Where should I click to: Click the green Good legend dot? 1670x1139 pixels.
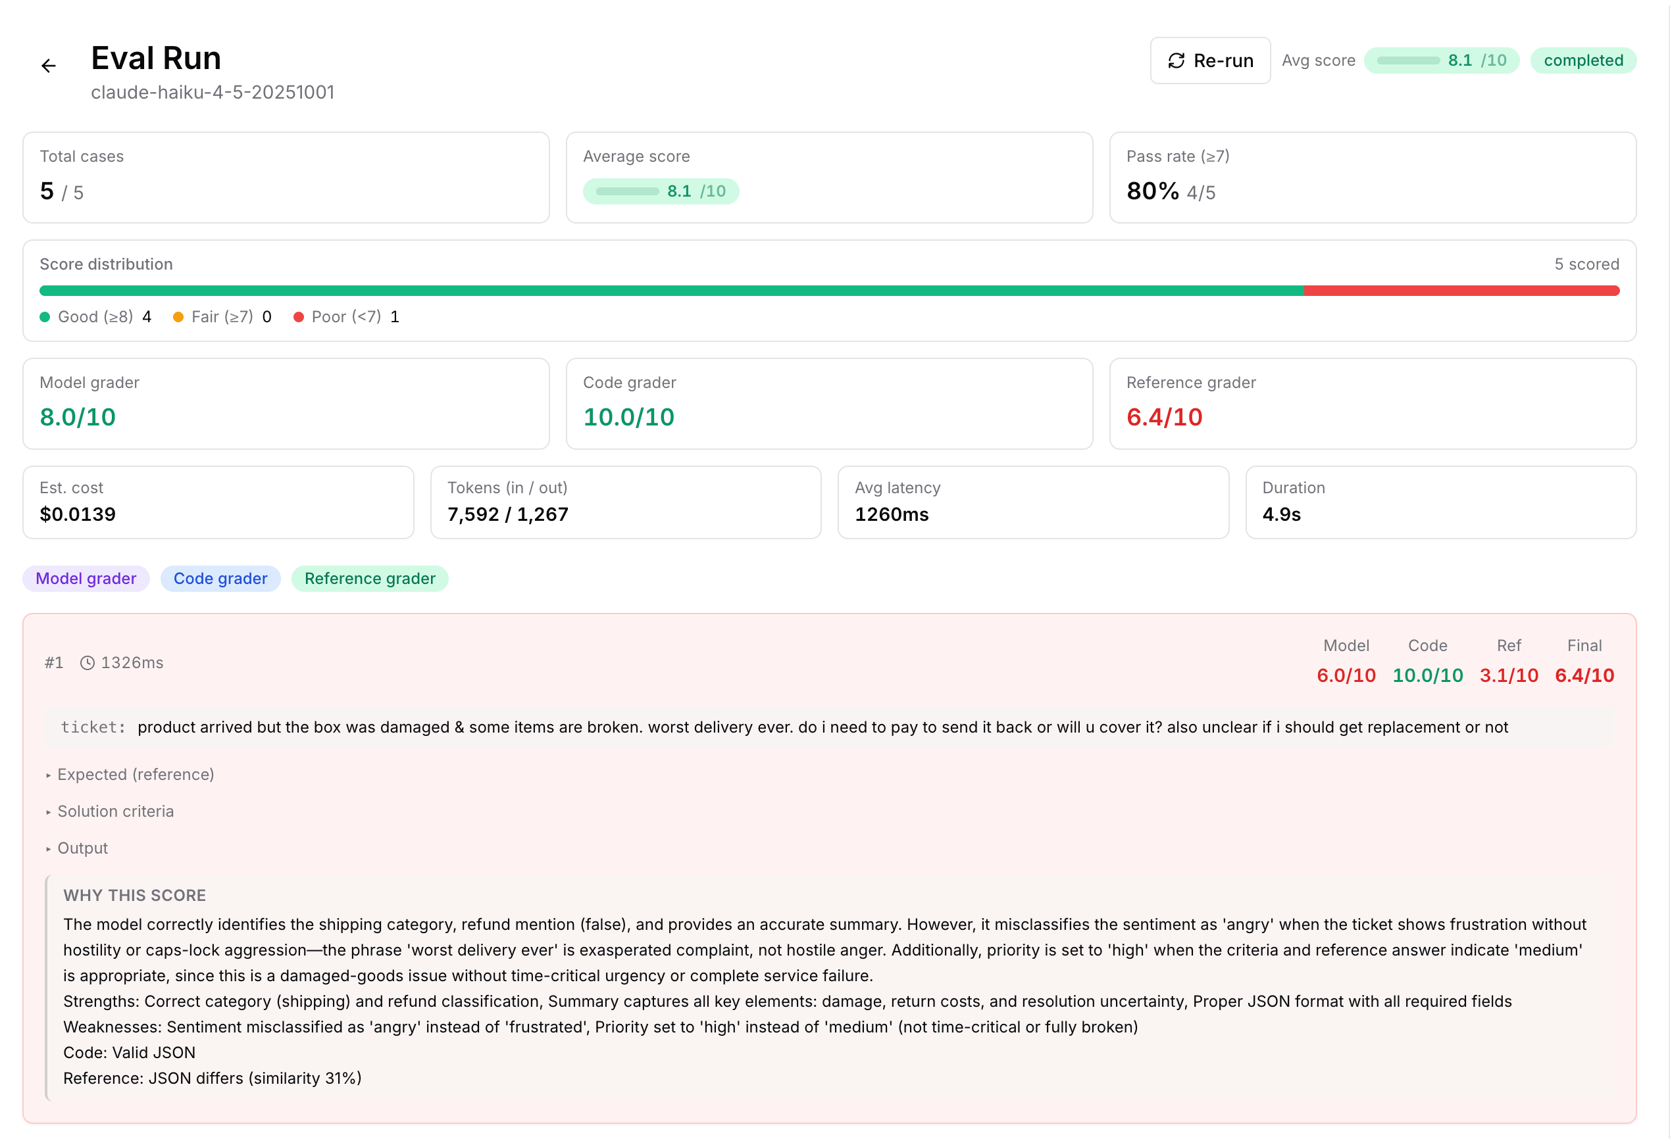pyautogui.click(x=45, y=318)
